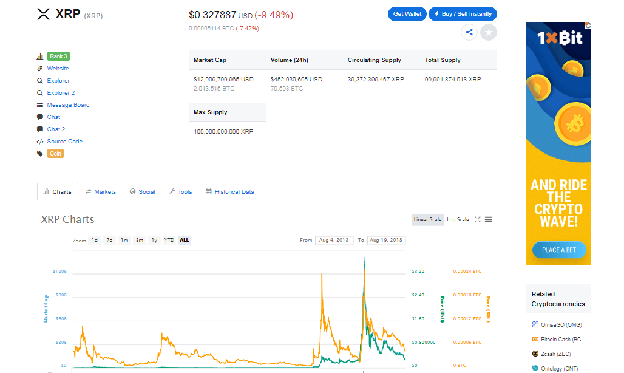Click Buy / Sell Instantly button
The width and height of the screenshot is (624, 373).
pos(463,14)
